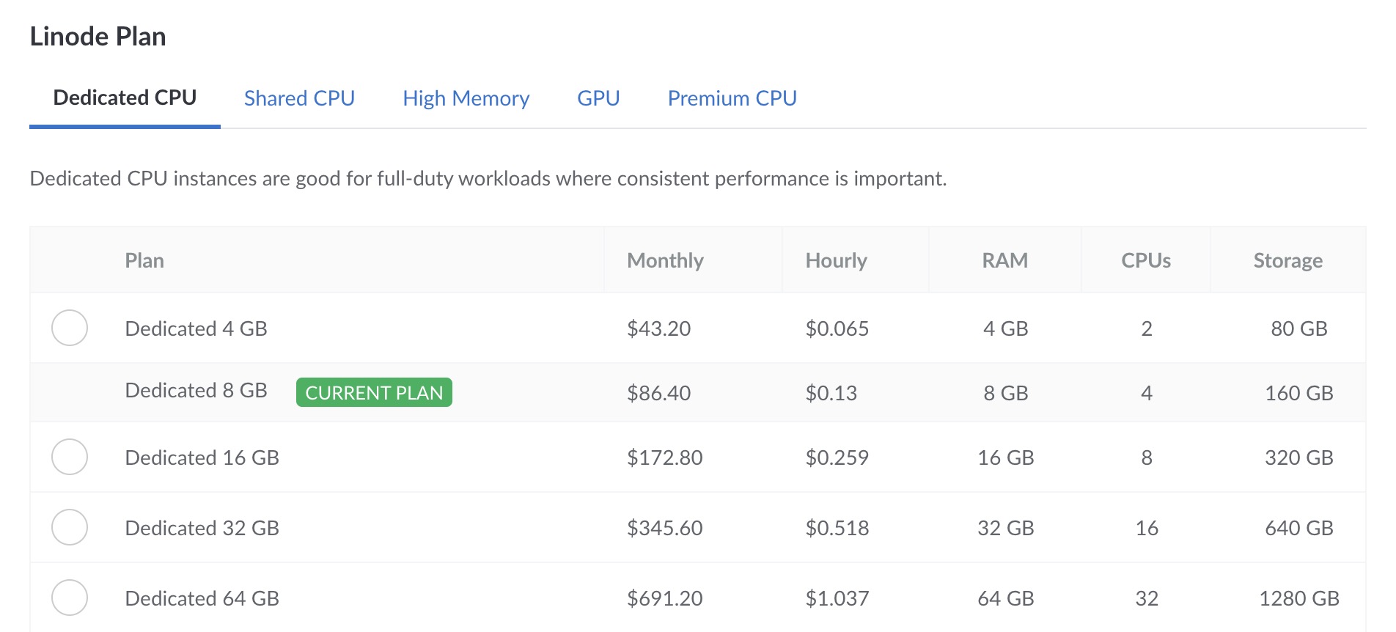Select the Dedicated 16 GB plan radio button
Screen dimensions: 1396x632
(x=70, y=457)
